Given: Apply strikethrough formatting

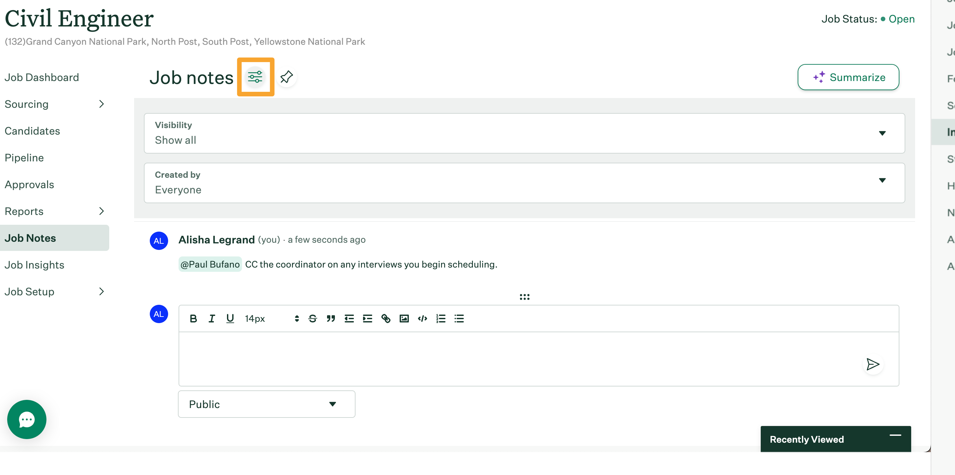Looking at the screenshot, I should 313,319.
